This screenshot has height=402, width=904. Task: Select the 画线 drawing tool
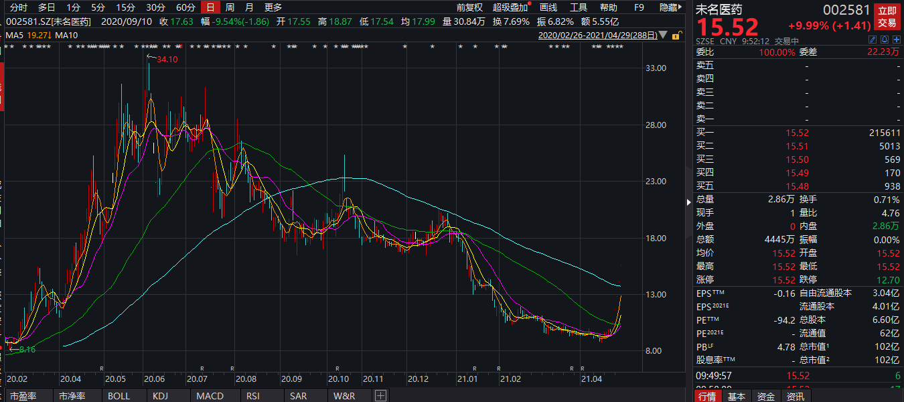click(548, 7)
